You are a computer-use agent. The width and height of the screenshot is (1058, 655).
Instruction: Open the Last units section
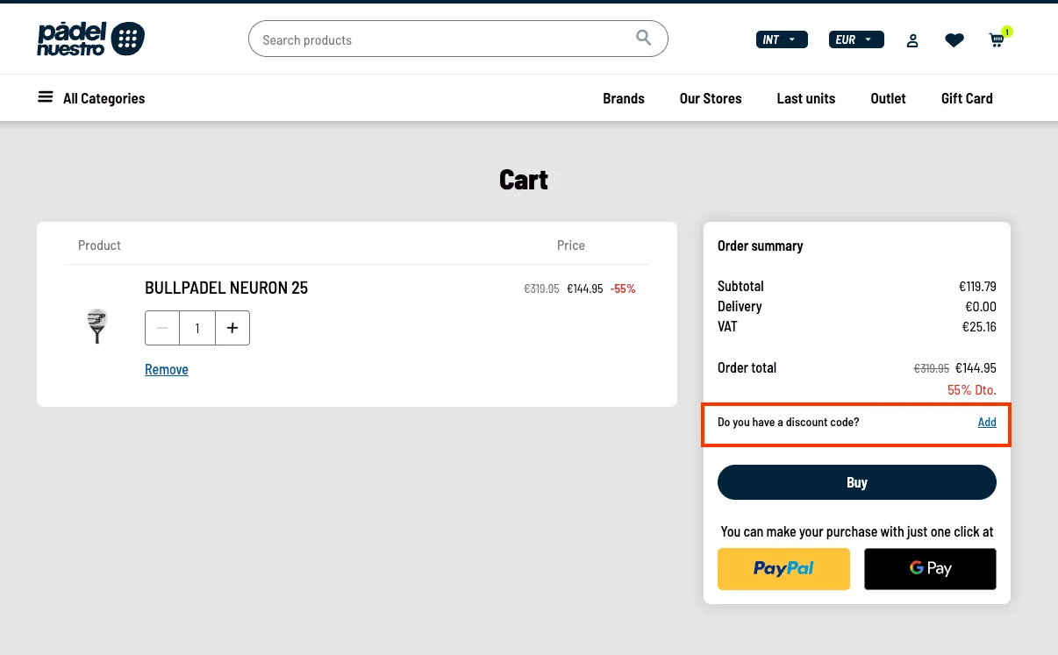806,98
